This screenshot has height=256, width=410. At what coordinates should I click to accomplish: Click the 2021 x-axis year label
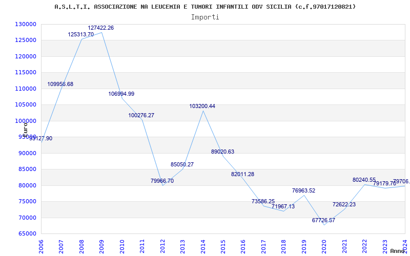344,246
